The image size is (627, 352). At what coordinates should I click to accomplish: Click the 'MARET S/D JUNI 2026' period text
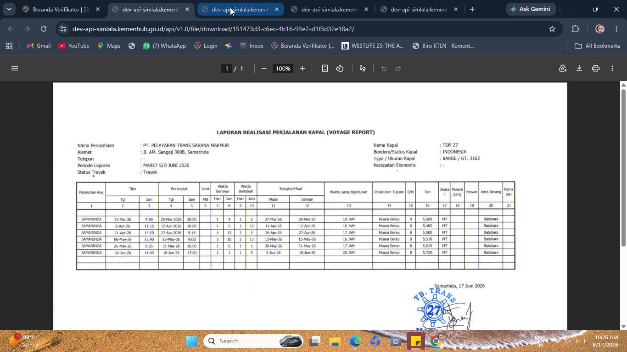(166, 165)
